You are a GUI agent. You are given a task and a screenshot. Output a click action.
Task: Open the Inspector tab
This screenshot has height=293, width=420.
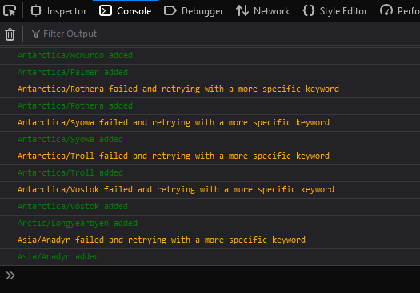coord(58,11)
